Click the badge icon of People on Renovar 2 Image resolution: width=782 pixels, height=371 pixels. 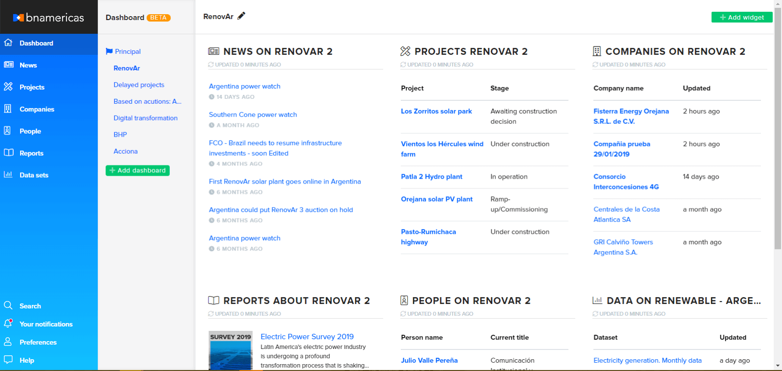coord(404,301)
